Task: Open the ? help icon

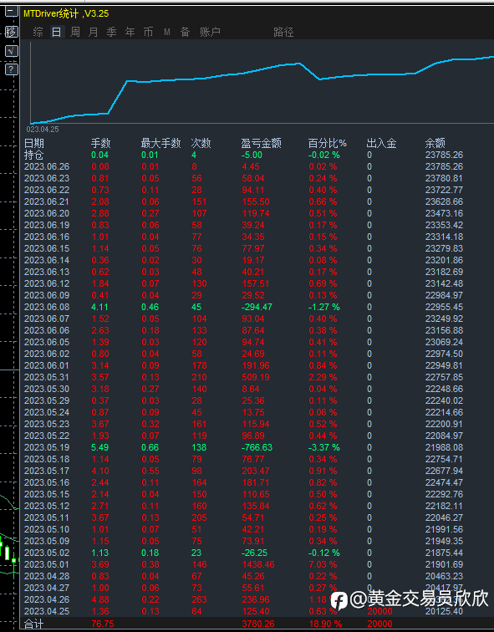Action: (x=11, y=69)
